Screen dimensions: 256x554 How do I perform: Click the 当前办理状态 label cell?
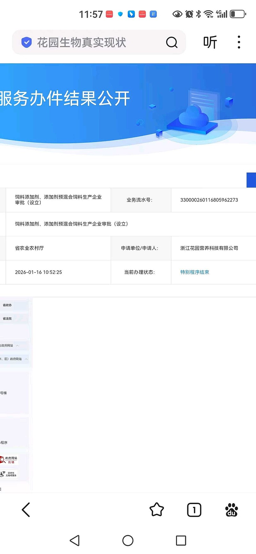(141, 272)
